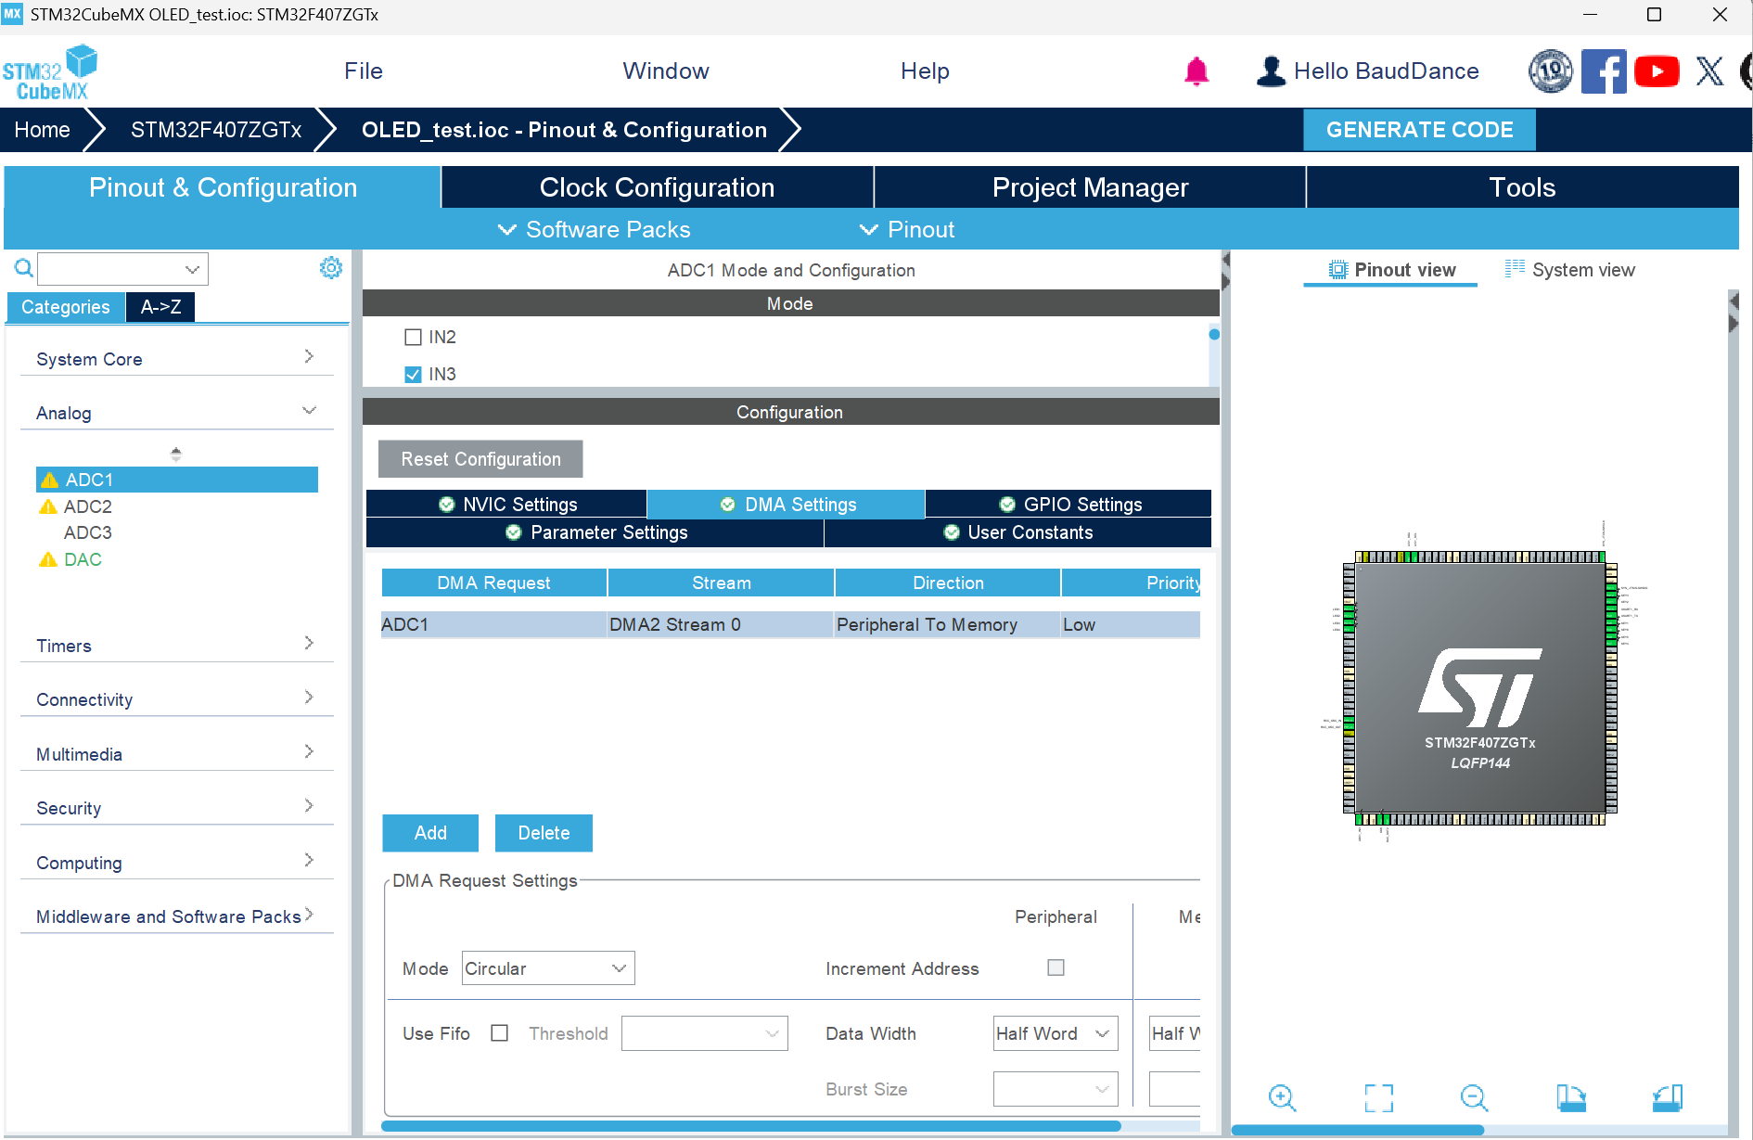Click the ADC2 warning triangle icon
The width and height of the screenshot is (1753, 1140).
48,506
